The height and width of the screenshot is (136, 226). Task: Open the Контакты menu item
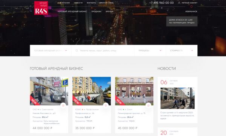[x=91, y=3]
